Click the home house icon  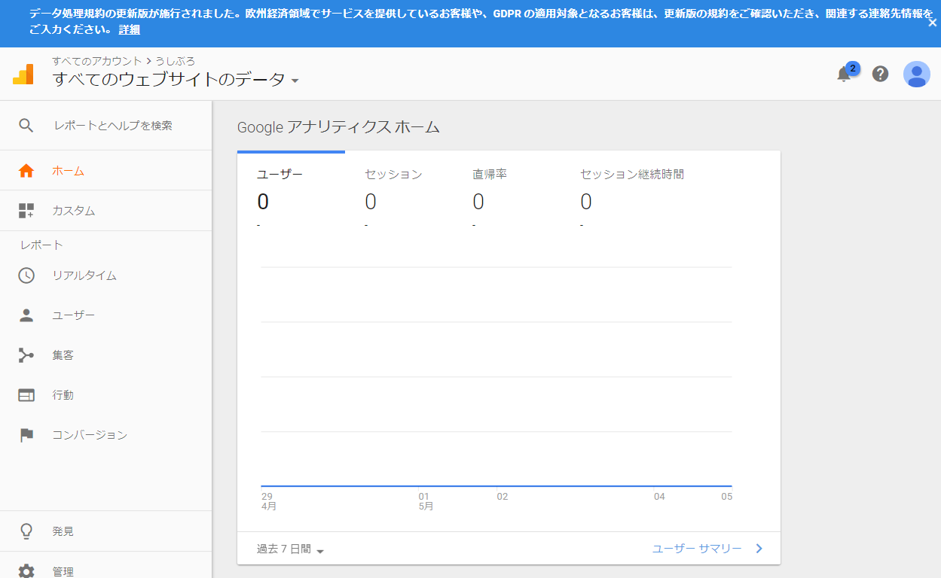pos(26,171)
